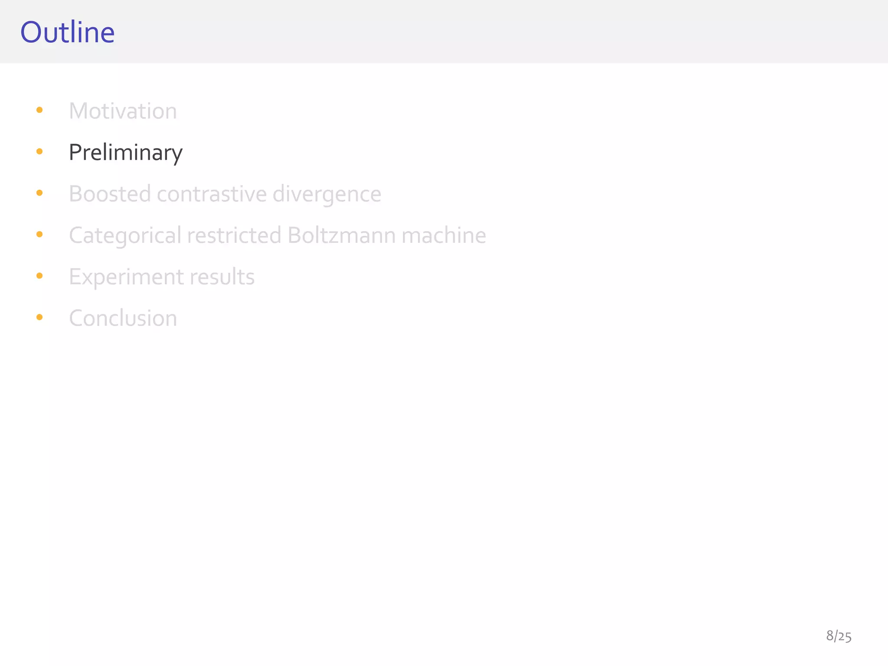888x666 pixels.
Task: Click the "Conclusion" outline item
Action: 123,318
